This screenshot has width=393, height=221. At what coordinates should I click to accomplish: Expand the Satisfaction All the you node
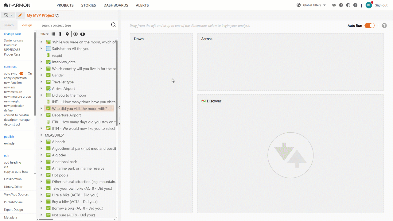(x=41, y=48)
